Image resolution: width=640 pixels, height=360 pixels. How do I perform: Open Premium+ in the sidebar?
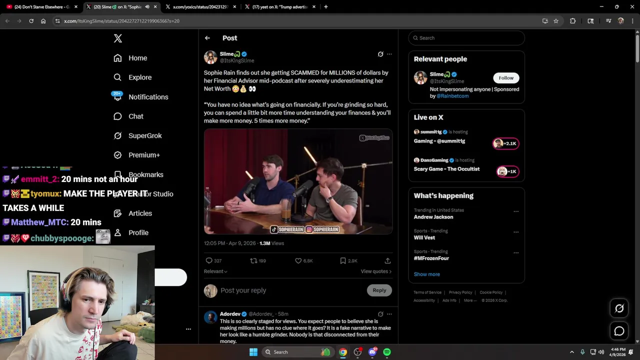(136, 155)
